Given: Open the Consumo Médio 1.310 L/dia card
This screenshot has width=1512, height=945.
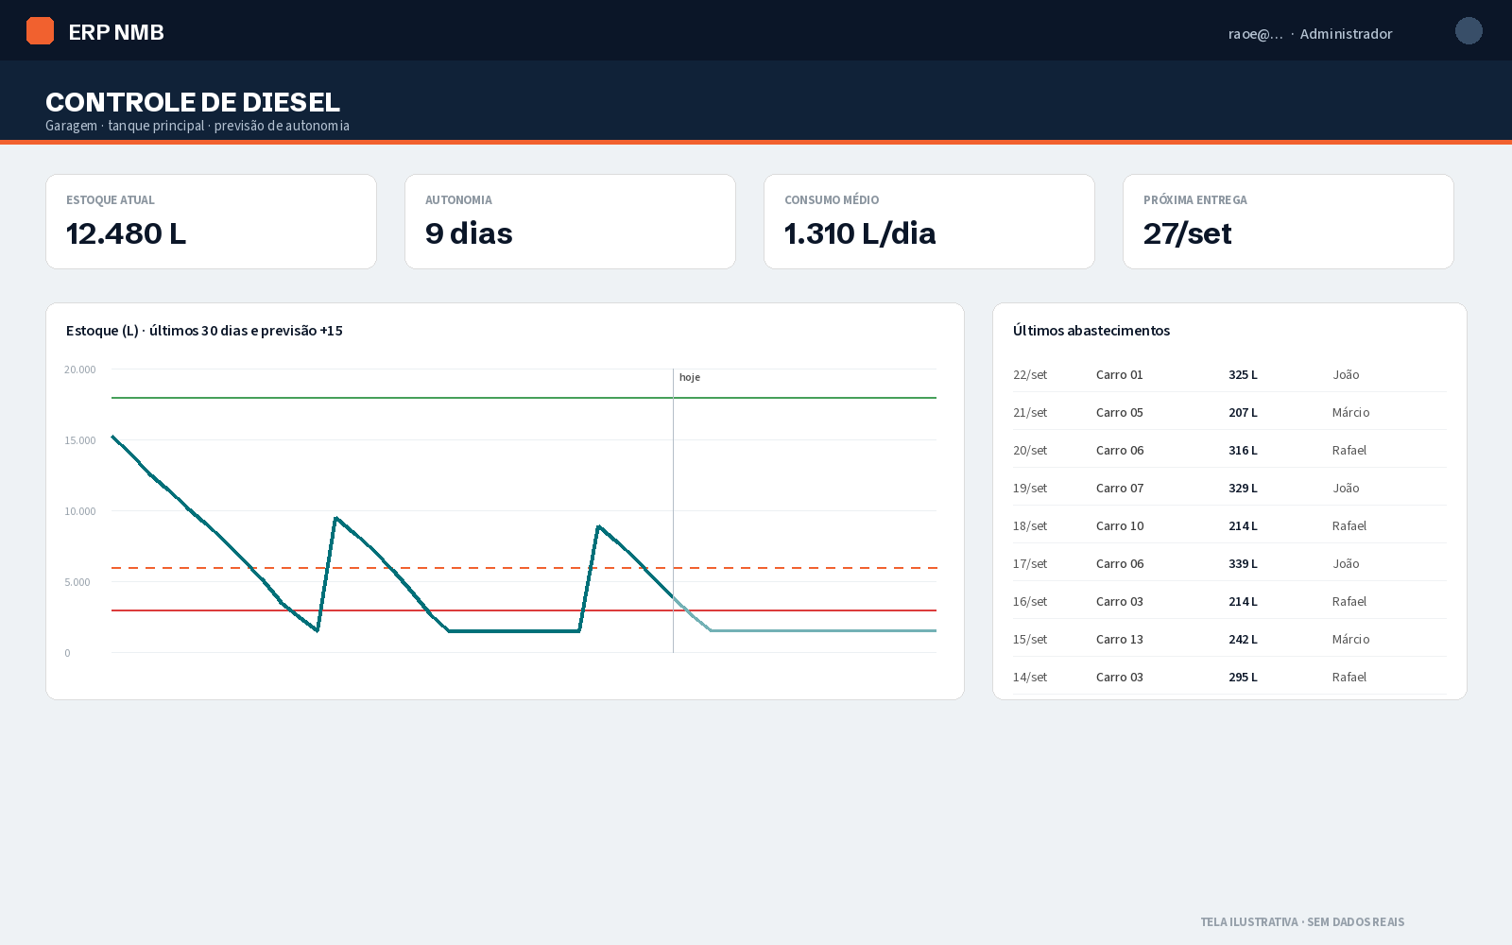Looking at the screenshot, I should [x=929, y=222].
